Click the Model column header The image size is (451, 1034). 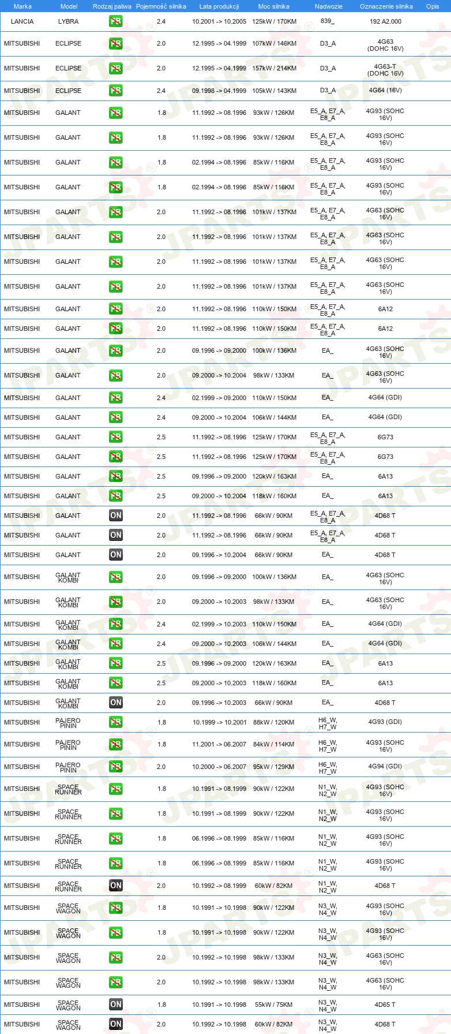point(69,6)
